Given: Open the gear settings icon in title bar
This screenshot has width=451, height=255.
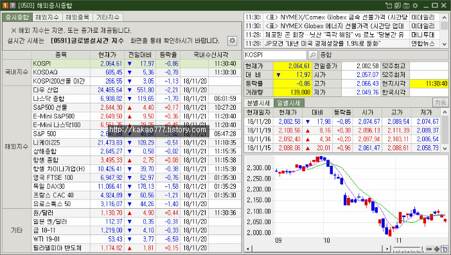Looking at the screenshot, I should tap(415, 6).
